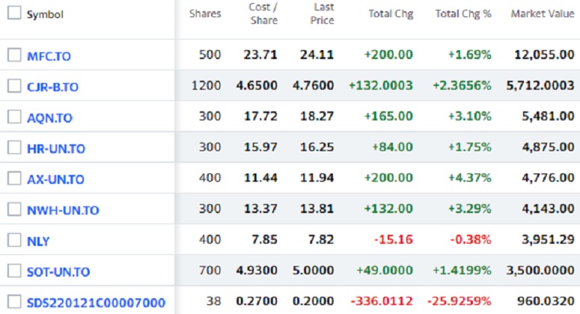Open the NLY symbol link
The height and width of the screenshot is (314, 580).
[38, 241]
